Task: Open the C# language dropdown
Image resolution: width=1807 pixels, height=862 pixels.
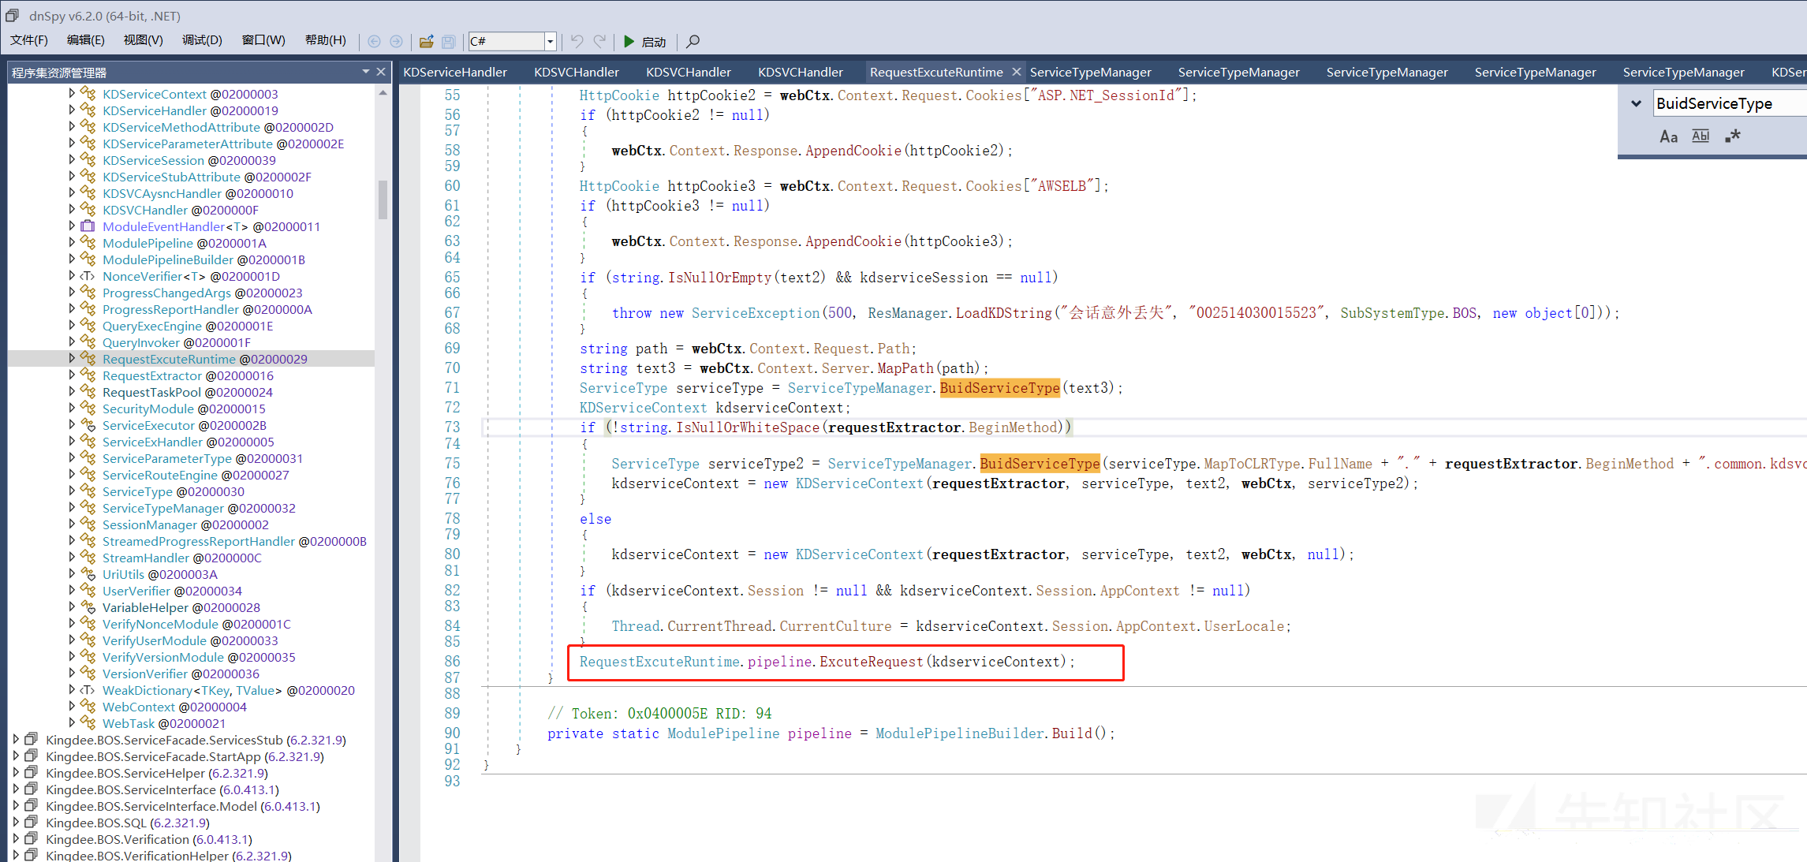Action: click(551, 41)
